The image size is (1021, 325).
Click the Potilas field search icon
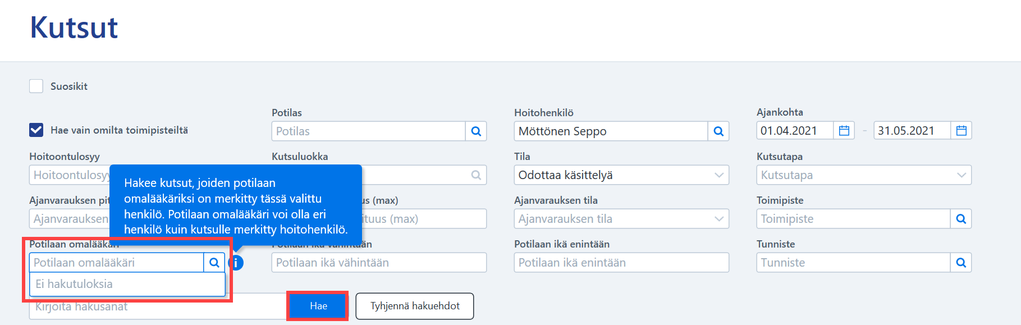(476, 131)
